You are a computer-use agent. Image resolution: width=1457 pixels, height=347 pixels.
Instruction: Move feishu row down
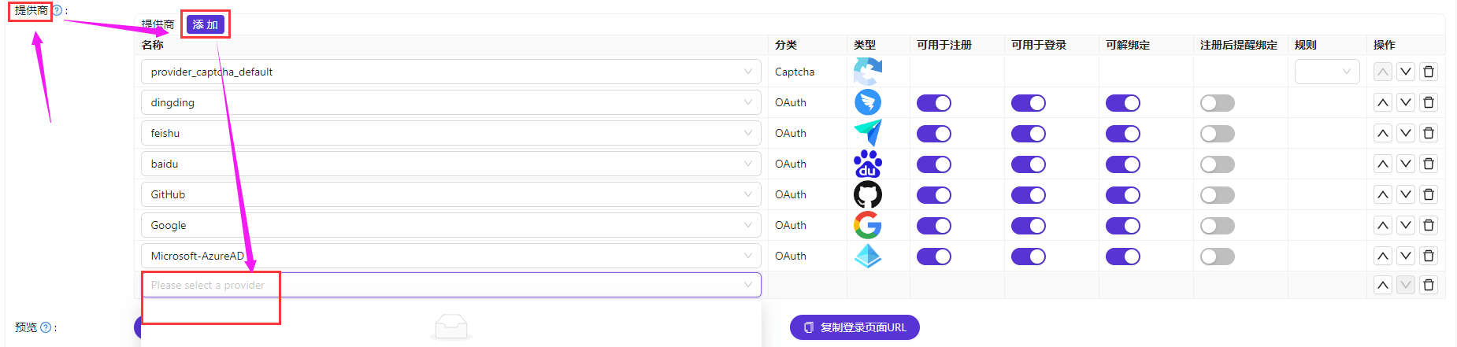(1406, 133)
